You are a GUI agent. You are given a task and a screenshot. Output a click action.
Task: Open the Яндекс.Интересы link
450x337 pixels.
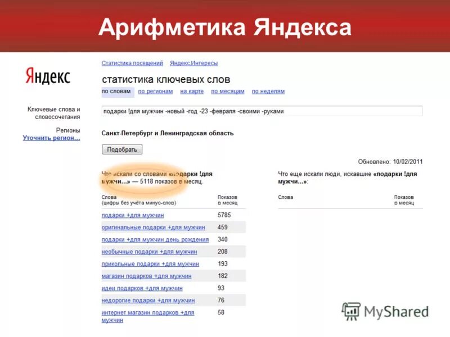point(193,63)
